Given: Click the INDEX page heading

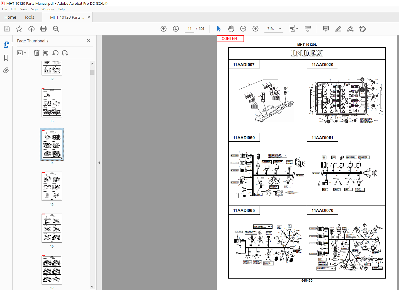Looking at the screenshot, I should 307,53.
